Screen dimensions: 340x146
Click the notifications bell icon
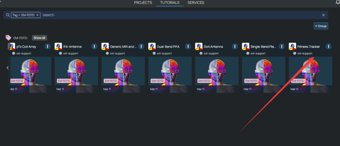337,2
